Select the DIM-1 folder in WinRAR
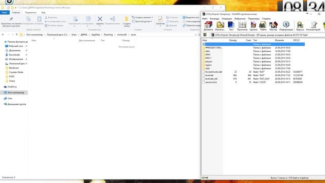This screenshot has width=325, height=183. point(208,58)
